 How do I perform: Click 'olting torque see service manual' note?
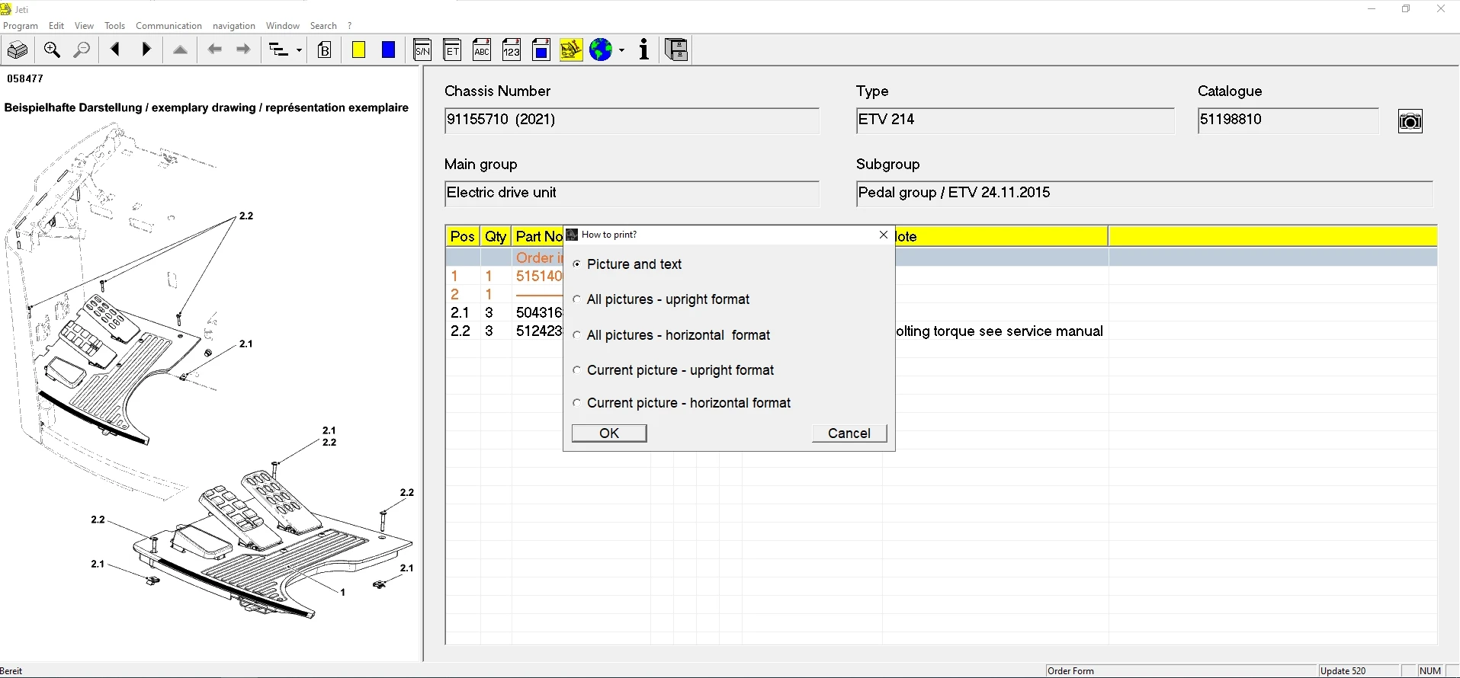coord(1000,331)
